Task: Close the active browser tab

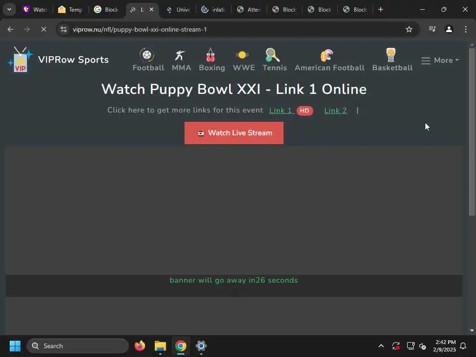Action: point(152,9)
